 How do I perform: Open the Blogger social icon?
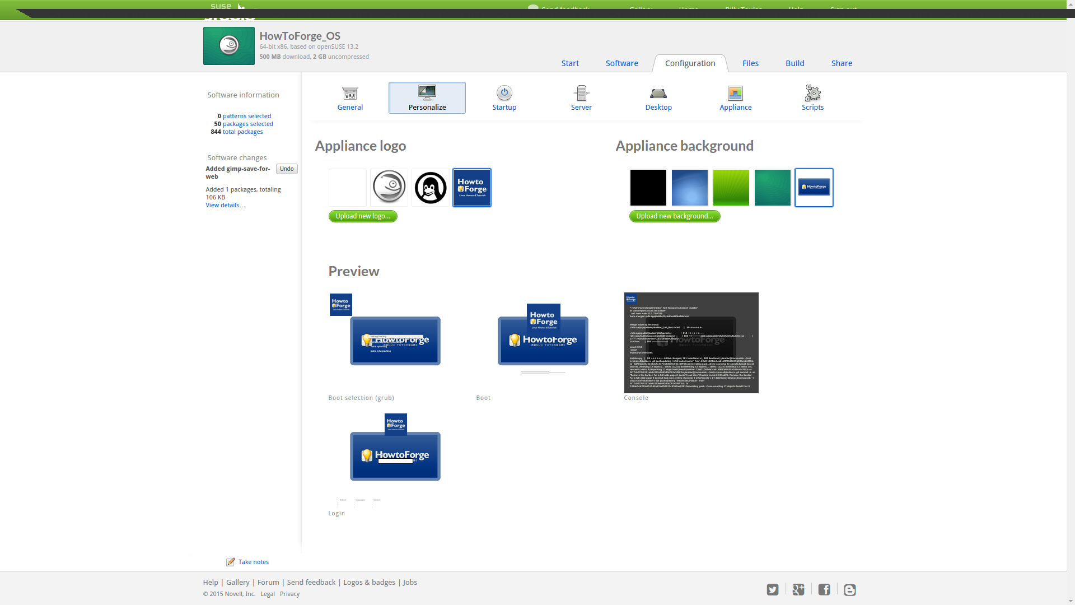coord(850,590)
